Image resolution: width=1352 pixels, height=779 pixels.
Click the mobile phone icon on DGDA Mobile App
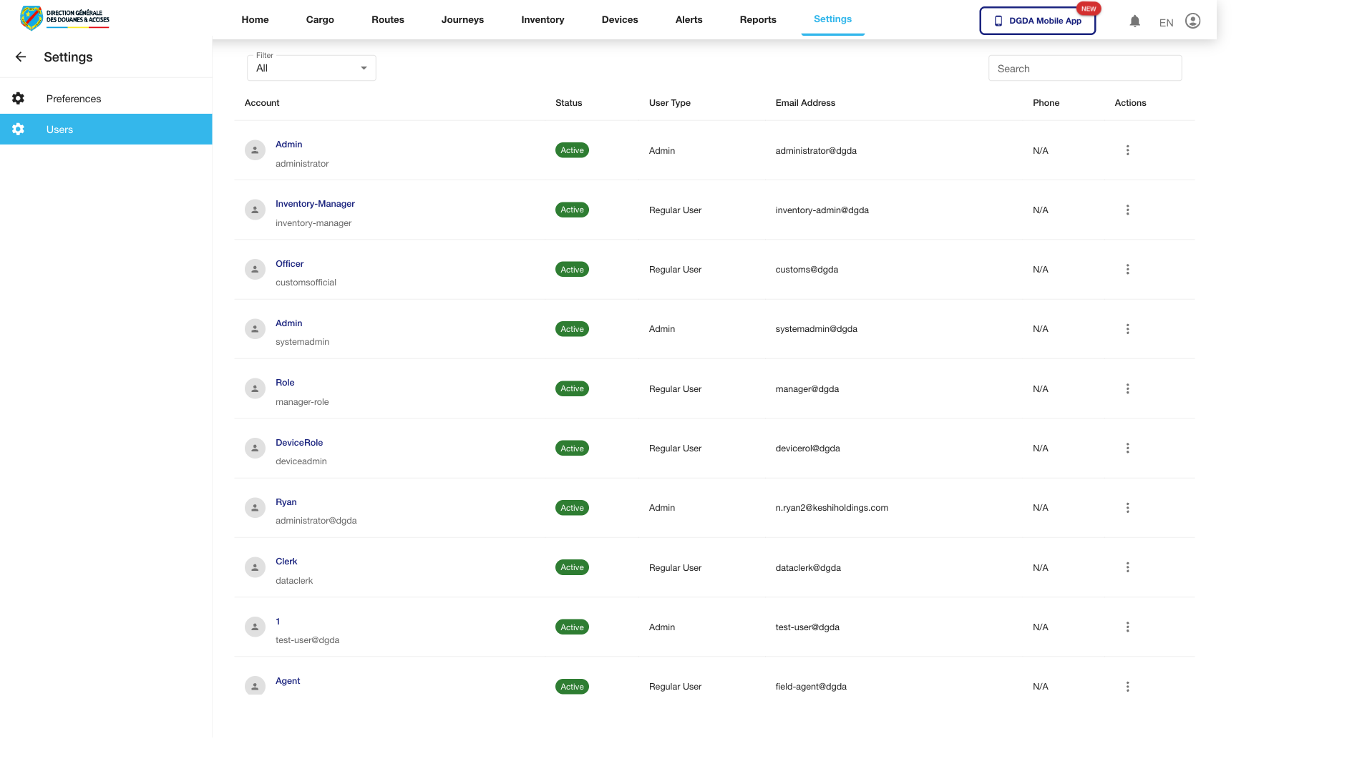pos(999,21)
